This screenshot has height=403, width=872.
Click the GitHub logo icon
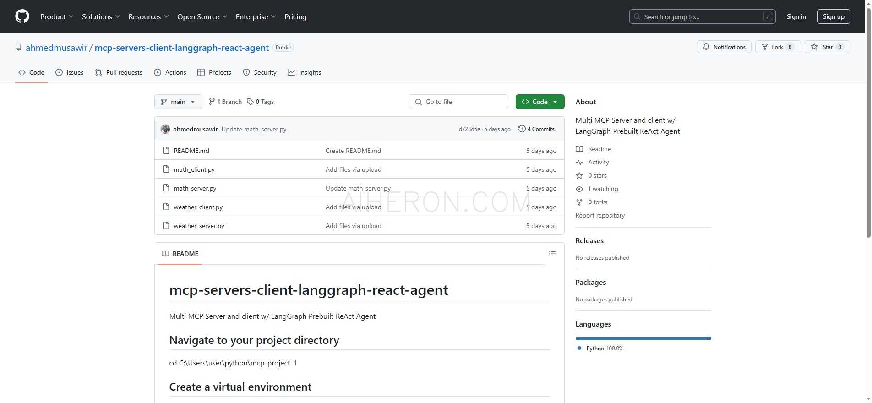22,16
